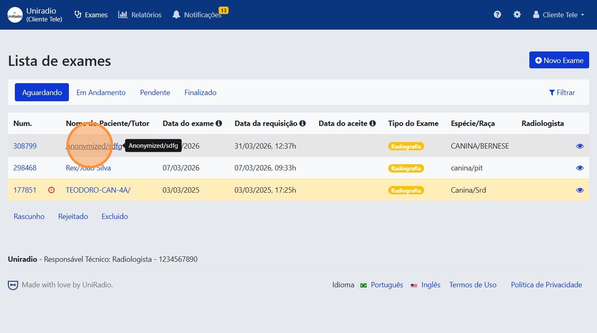
Task: Click the help question mark icon
Action: pyautogui.click(x=497, y=14)
